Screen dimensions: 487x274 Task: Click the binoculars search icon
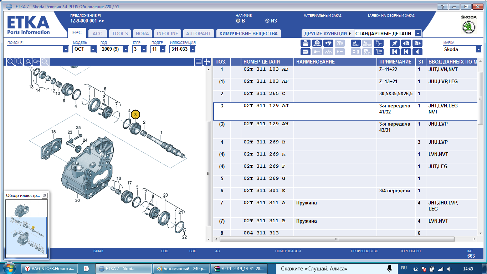point(328,43)
